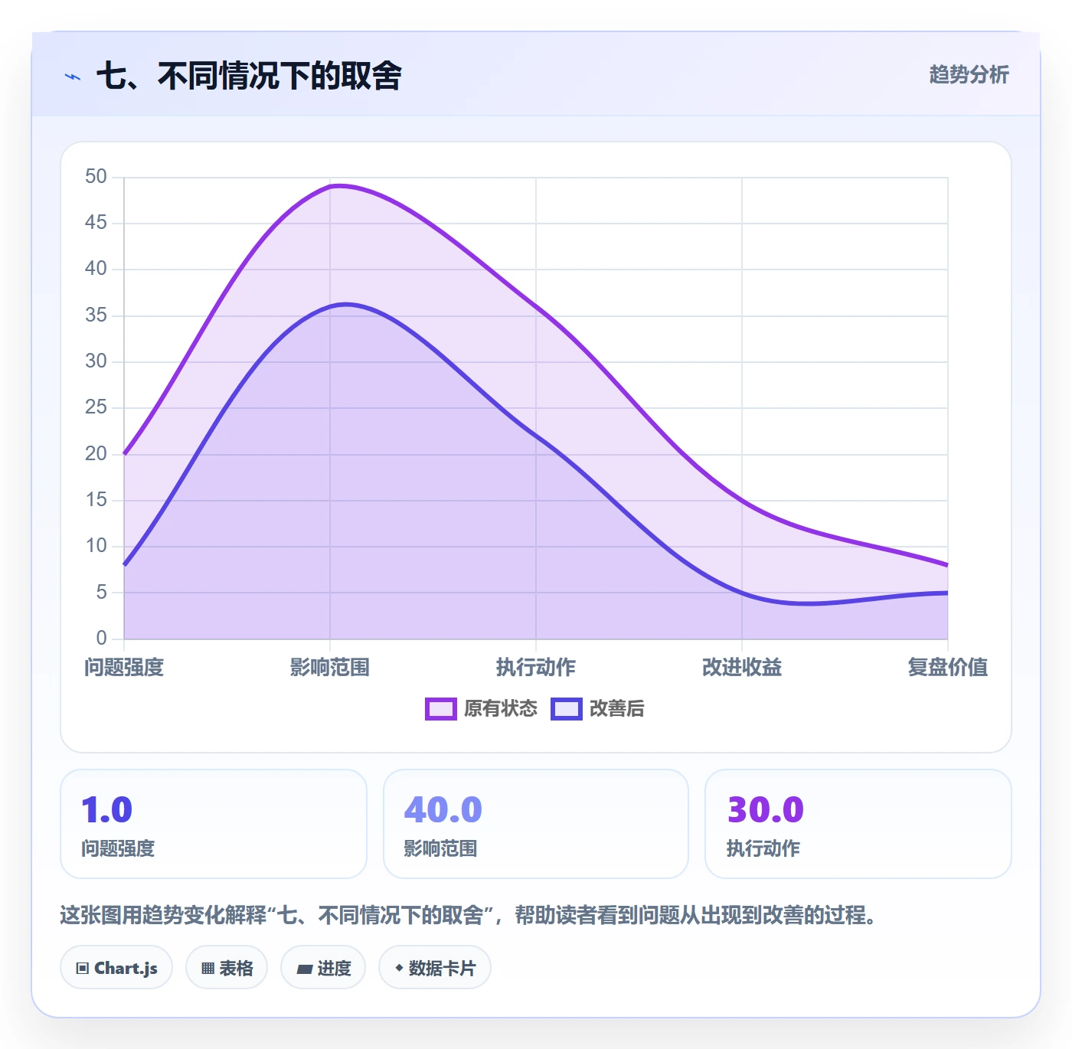Click the 15 y-axis tick label
The width and height of the screenshot is (1072, 1049).
pyautogui.click(x=96, y=500)
